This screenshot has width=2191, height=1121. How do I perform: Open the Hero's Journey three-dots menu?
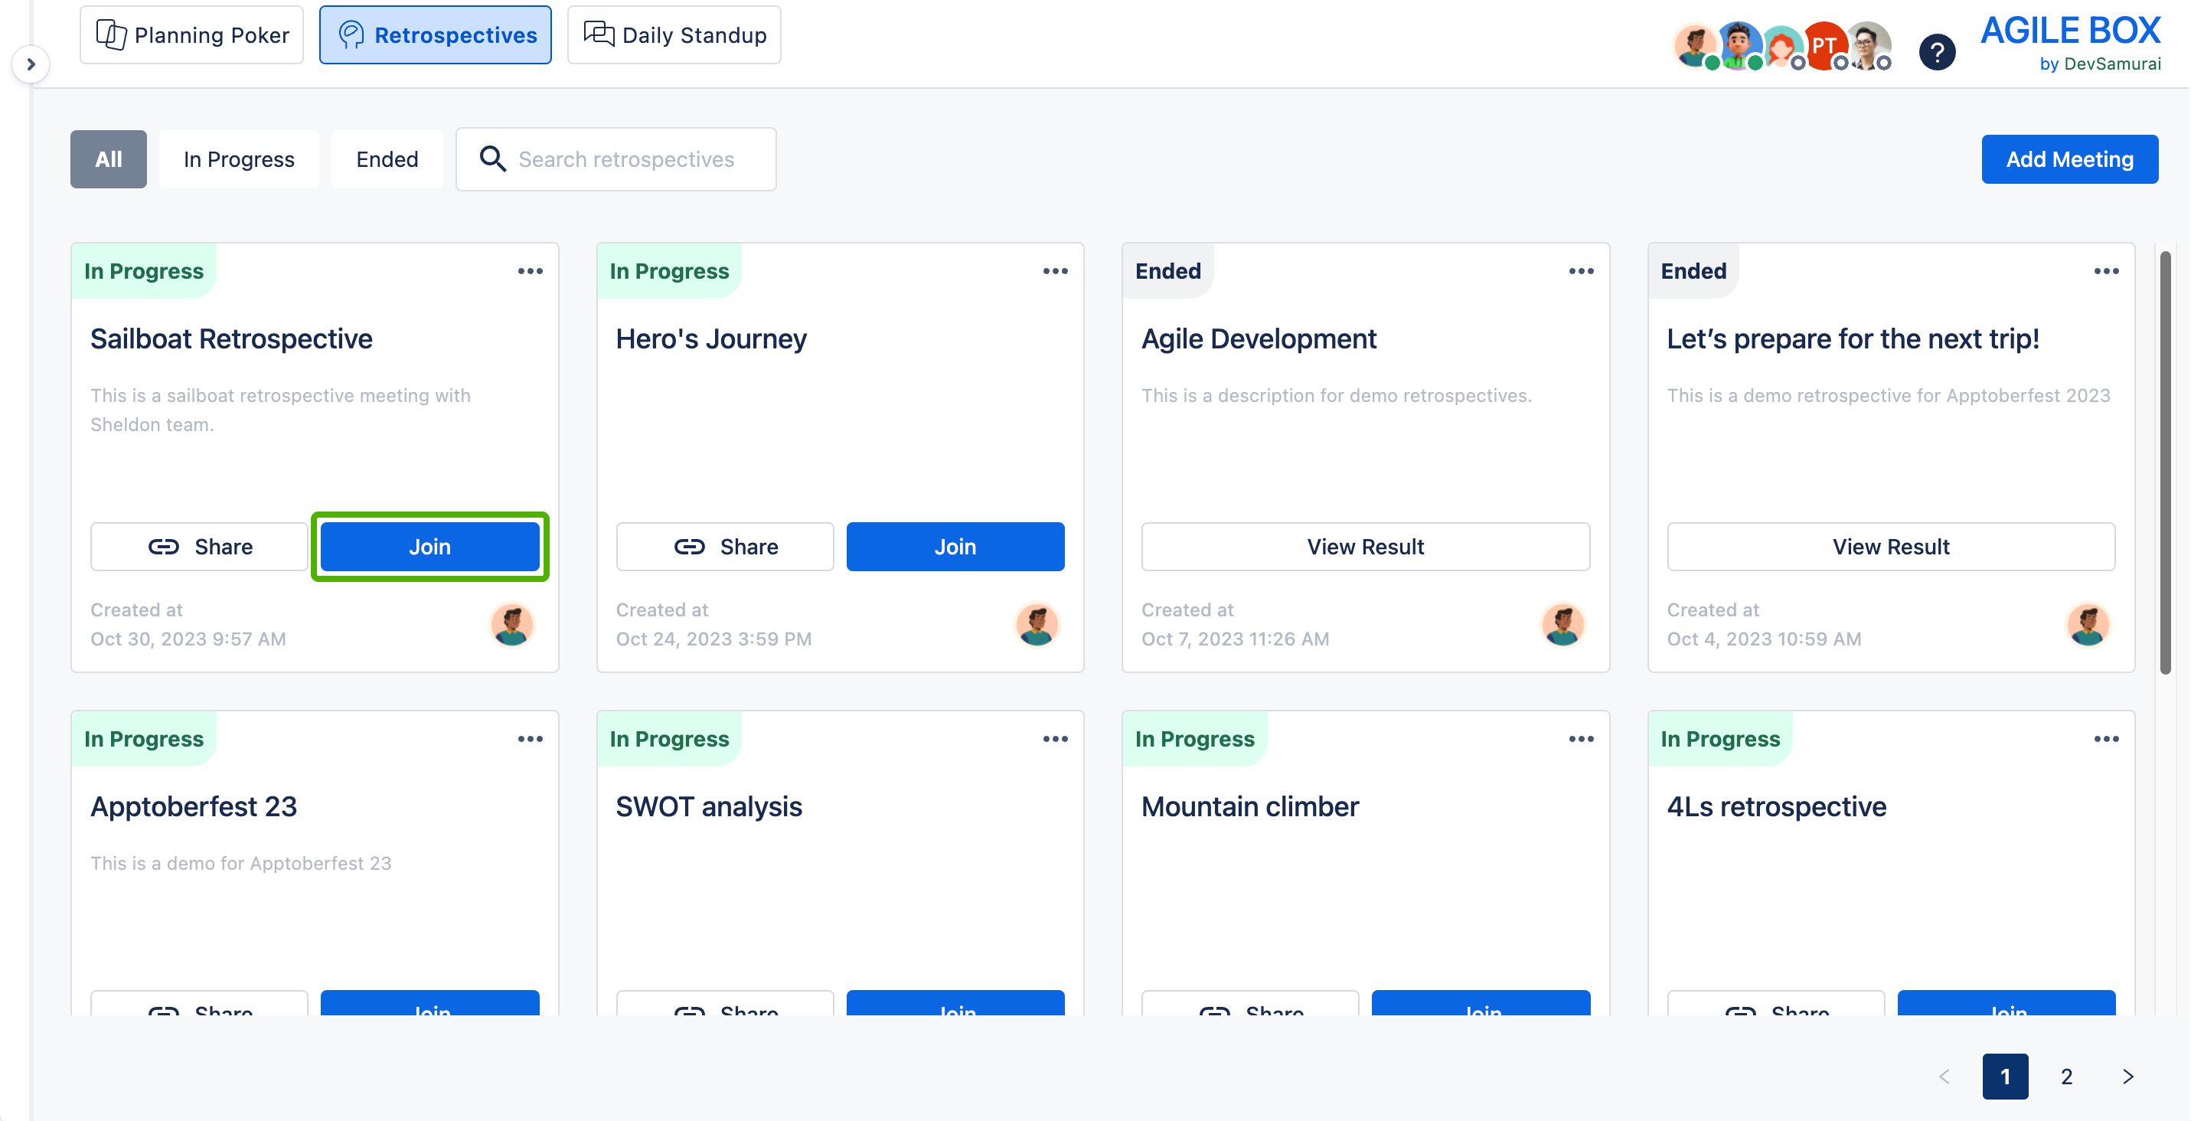tap(1055, 271)
